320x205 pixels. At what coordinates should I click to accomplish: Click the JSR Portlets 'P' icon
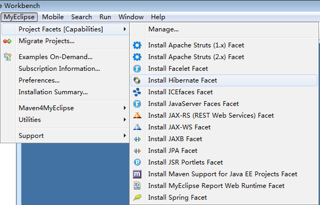tap(137, 162)
